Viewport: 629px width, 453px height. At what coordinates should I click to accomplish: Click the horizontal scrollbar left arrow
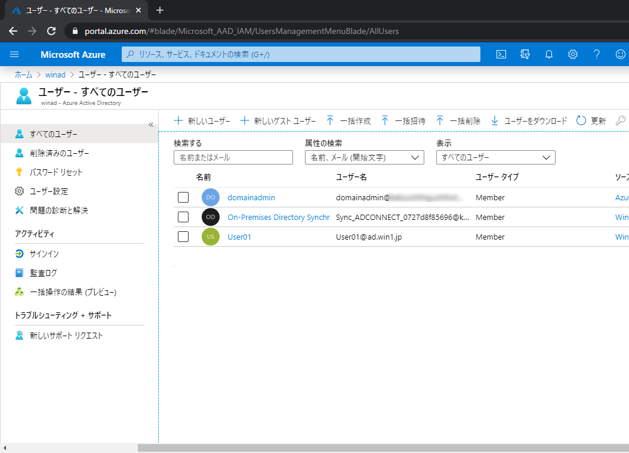[x=4, y=448]
